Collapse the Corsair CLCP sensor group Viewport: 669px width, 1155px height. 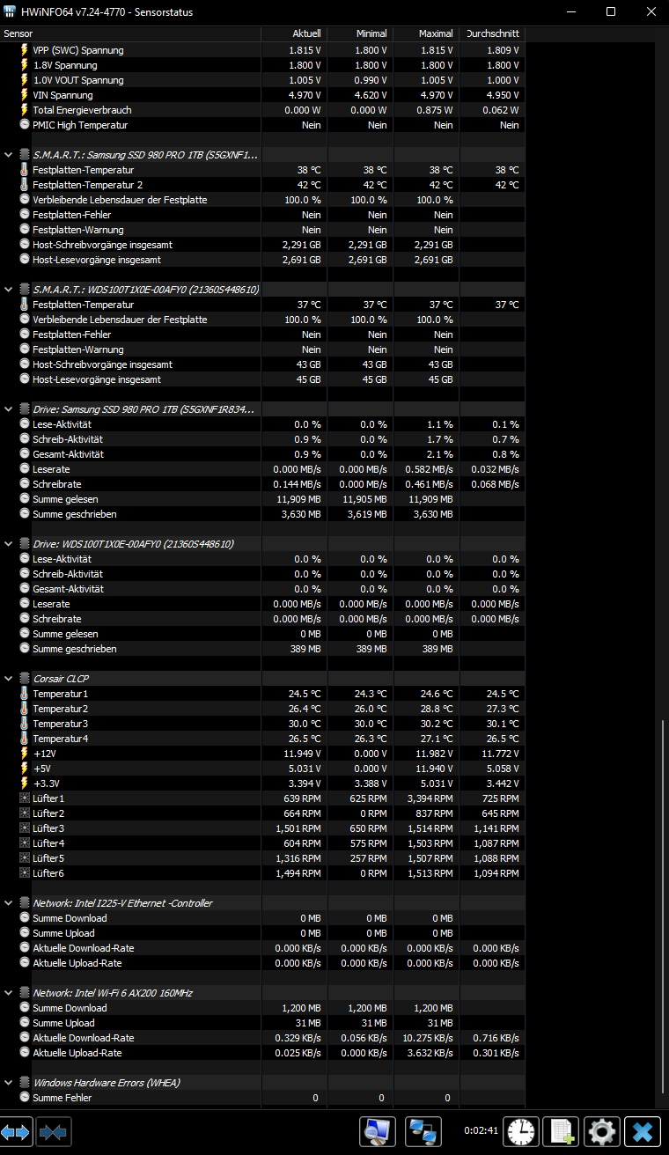[x=8, y=679]
